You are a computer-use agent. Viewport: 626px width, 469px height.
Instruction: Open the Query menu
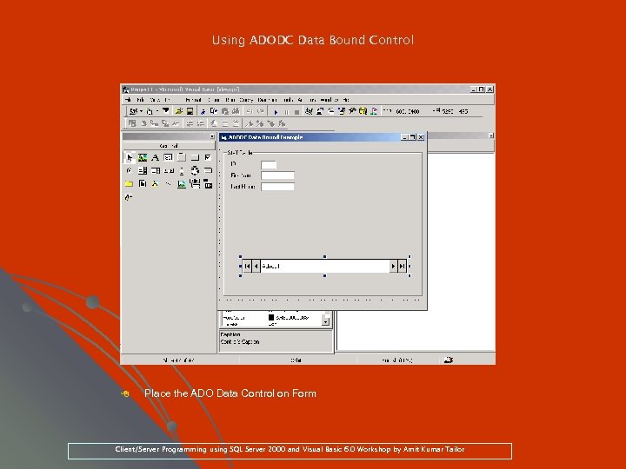tap(246, 100)
